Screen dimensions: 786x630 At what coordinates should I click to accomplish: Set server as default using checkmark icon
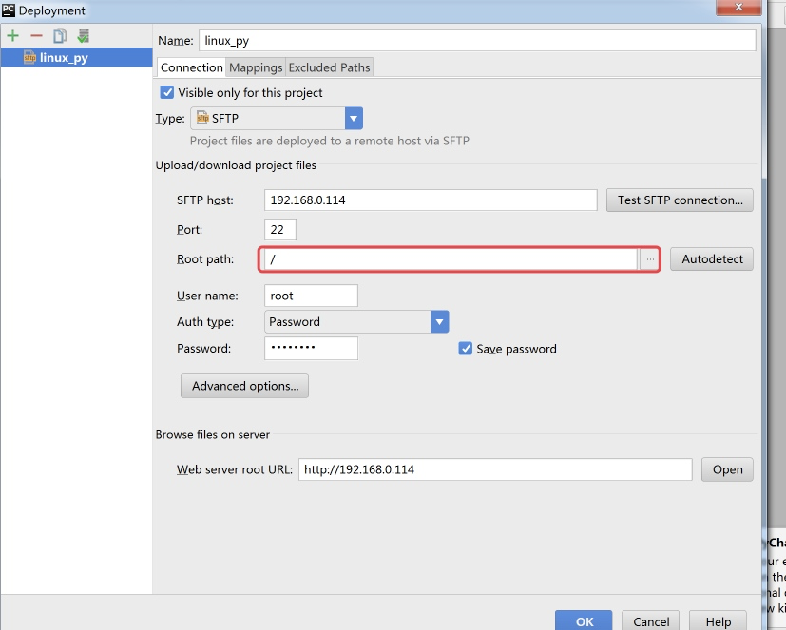[x=84, y=35]
